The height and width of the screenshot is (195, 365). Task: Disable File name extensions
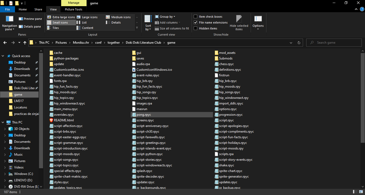[x=195, y=22]
